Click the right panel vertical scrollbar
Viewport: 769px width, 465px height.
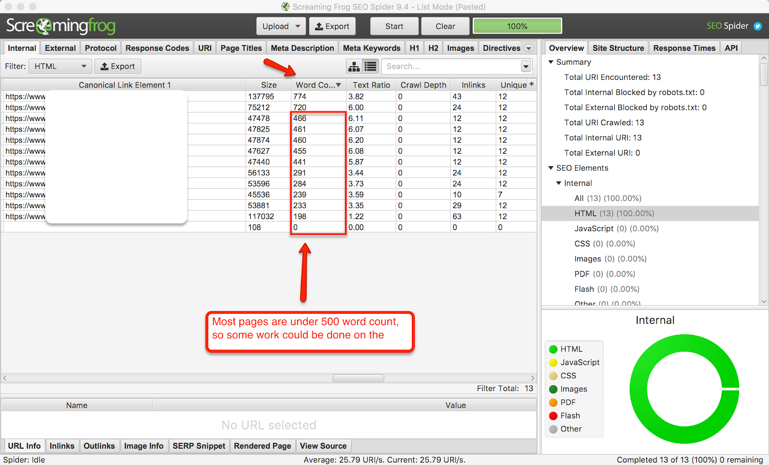(x=764, y=74)
